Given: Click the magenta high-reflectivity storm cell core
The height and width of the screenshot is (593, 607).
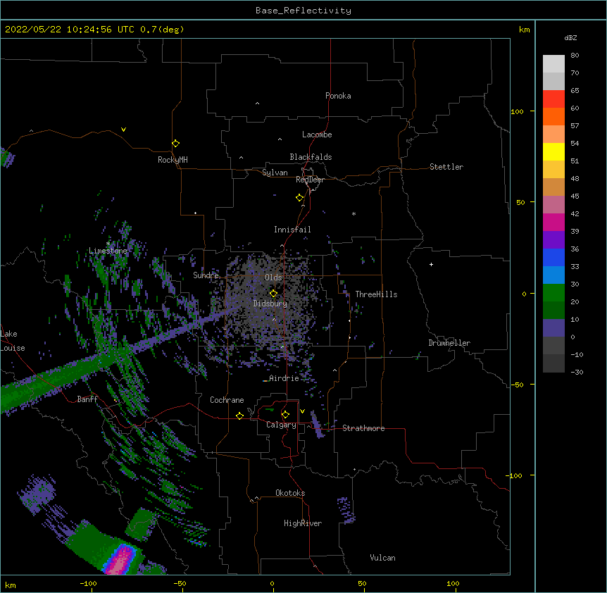Looking at the screenshot, I should click(121, 559).
